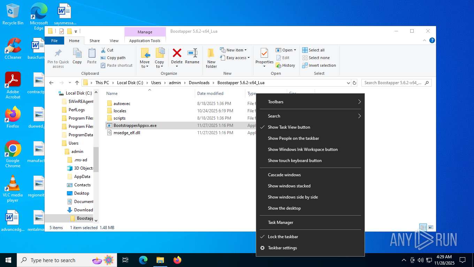Open Task Manager from context menu
The width and height of the screenshot is (474, 267).
click(310, 222)
